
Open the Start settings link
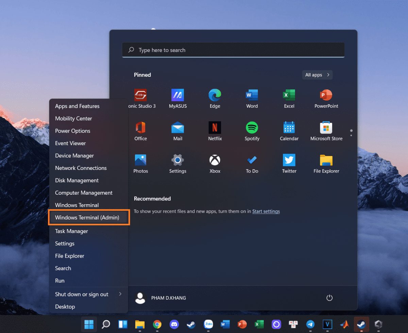point(266,211)
